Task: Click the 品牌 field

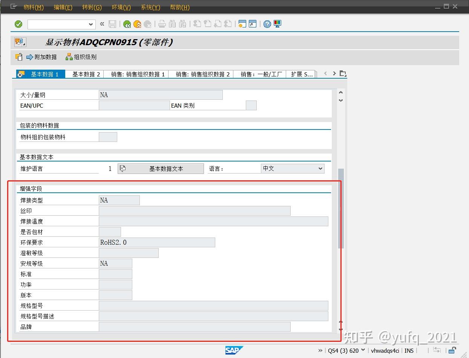Action: click(195, 327)
